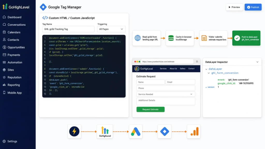Click the first code line addEventListener DOMContentLoaded
The height and width of the screenshot is (149, 265).
[x=83, y=38]
